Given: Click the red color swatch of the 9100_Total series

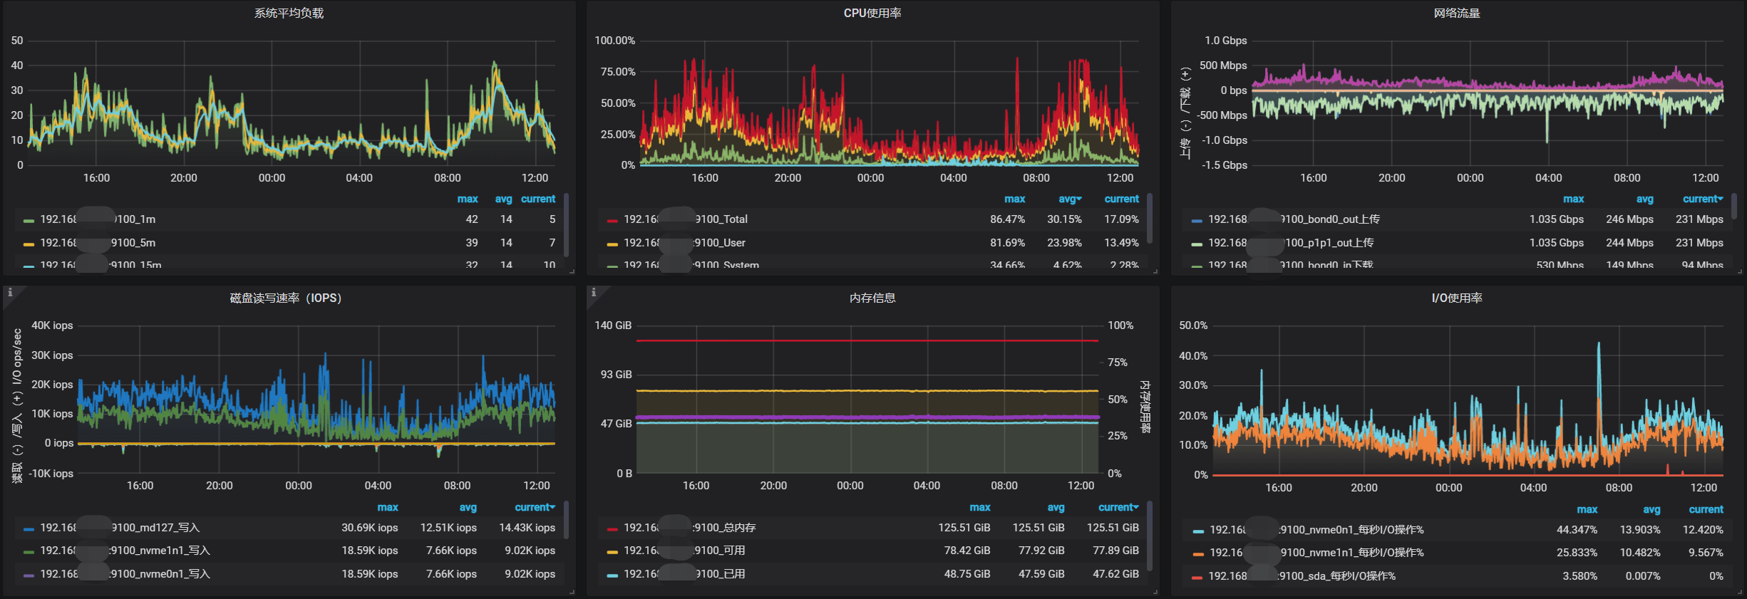Looking at the screenshot, I should (612, 220).
